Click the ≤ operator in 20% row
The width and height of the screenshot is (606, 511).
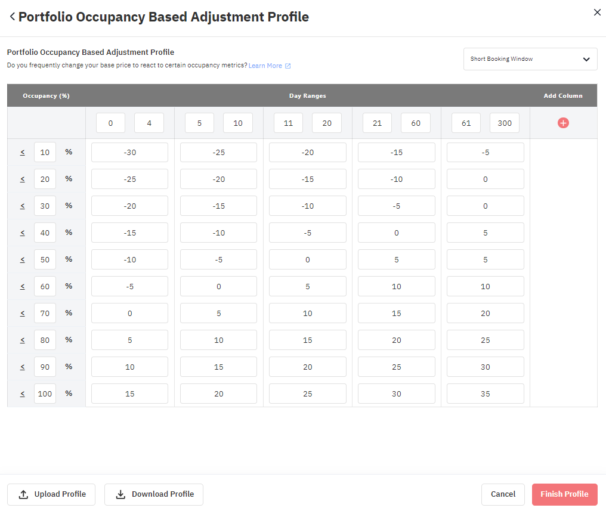[23, 179]
